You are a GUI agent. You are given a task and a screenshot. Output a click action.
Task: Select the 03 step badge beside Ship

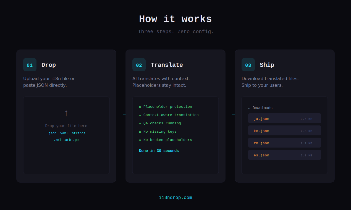248,65
